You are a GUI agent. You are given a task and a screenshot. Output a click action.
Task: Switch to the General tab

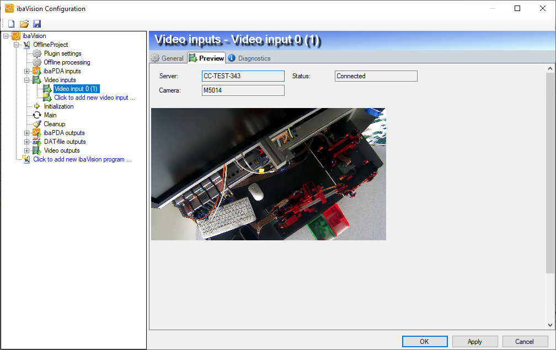pyautogui.click(x=167, y=58)
